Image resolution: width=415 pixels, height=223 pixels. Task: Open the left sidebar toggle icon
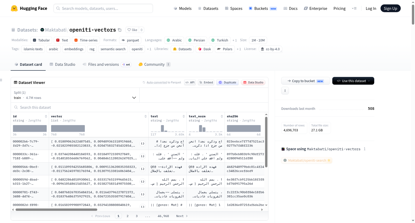[1, 80]
